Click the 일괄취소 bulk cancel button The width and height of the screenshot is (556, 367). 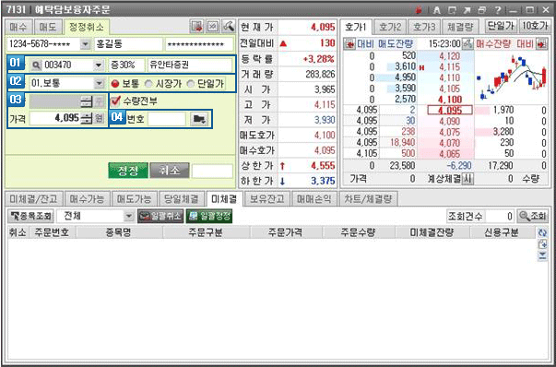160,216
